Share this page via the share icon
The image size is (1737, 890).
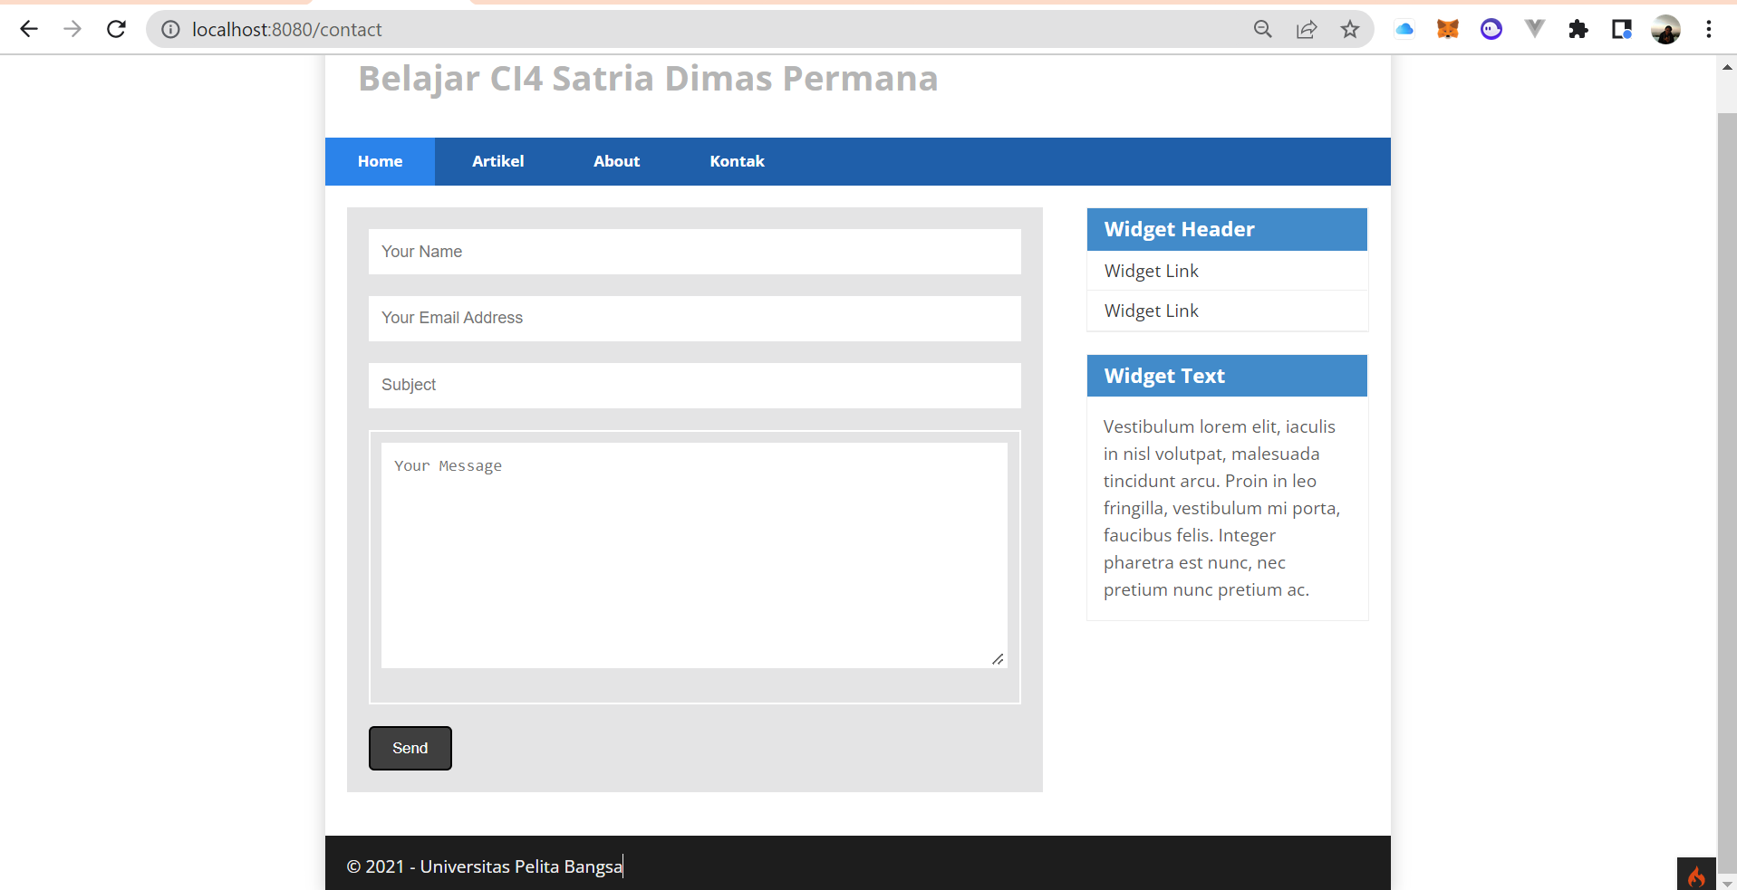1307,30
